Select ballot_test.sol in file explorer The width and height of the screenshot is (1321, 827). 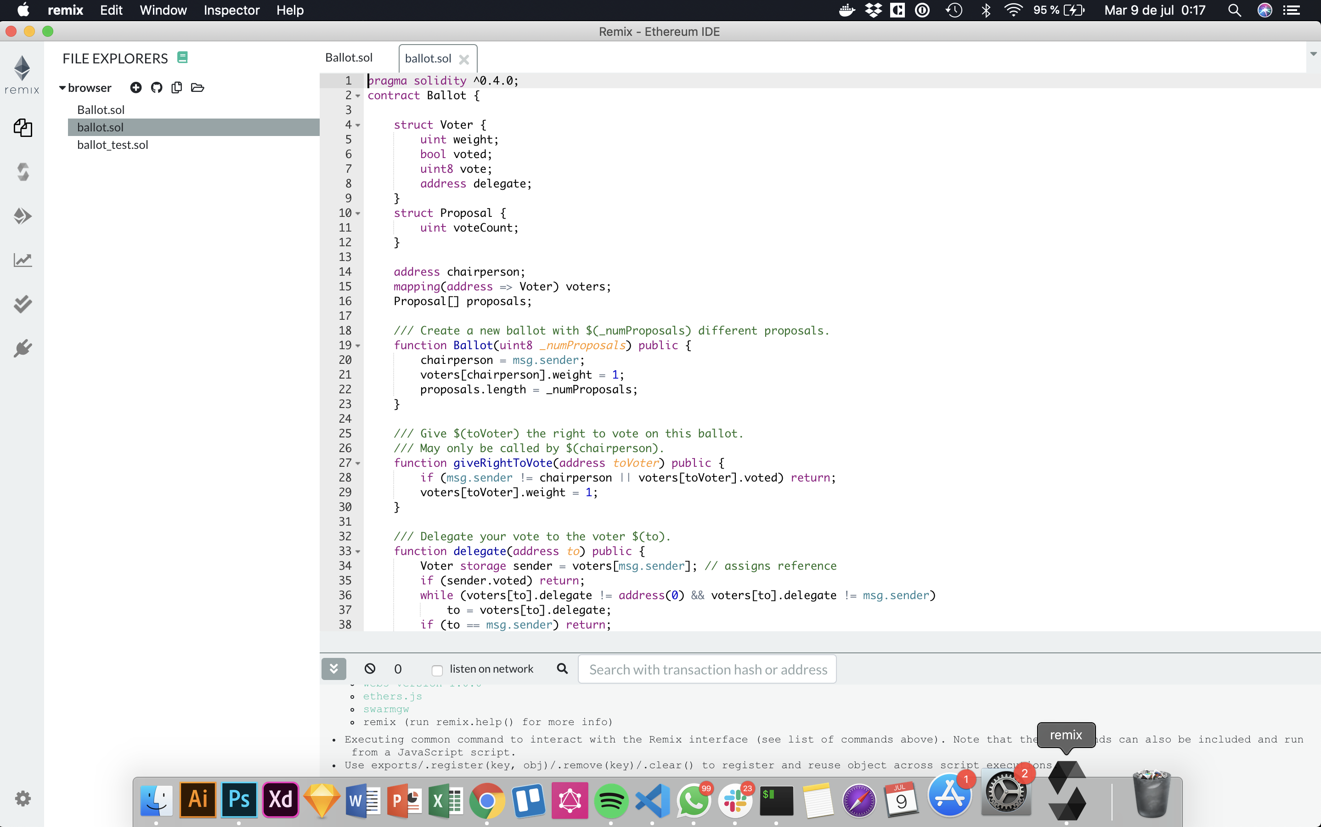113,145
